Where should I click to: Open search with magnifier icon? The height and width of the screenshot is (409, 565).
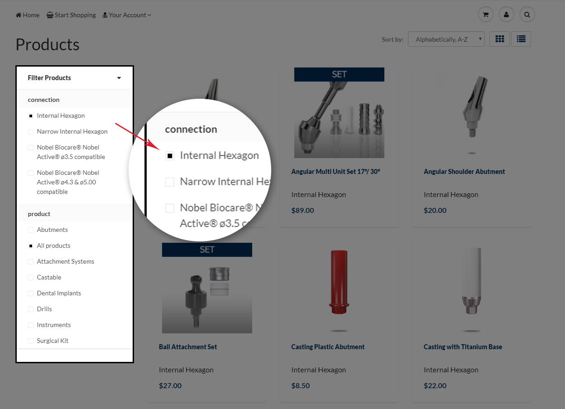pyautogui.click(x=527, y=14)
